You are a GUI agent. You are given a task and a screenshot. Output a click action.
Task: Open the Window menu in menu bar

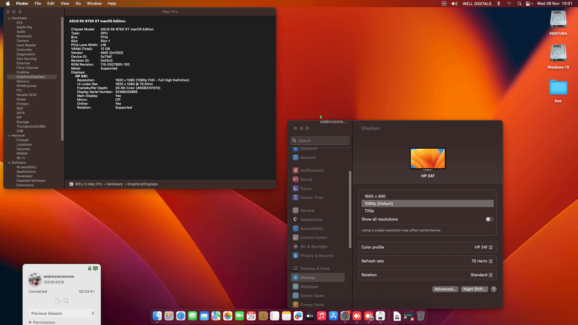tap(94, 4)
